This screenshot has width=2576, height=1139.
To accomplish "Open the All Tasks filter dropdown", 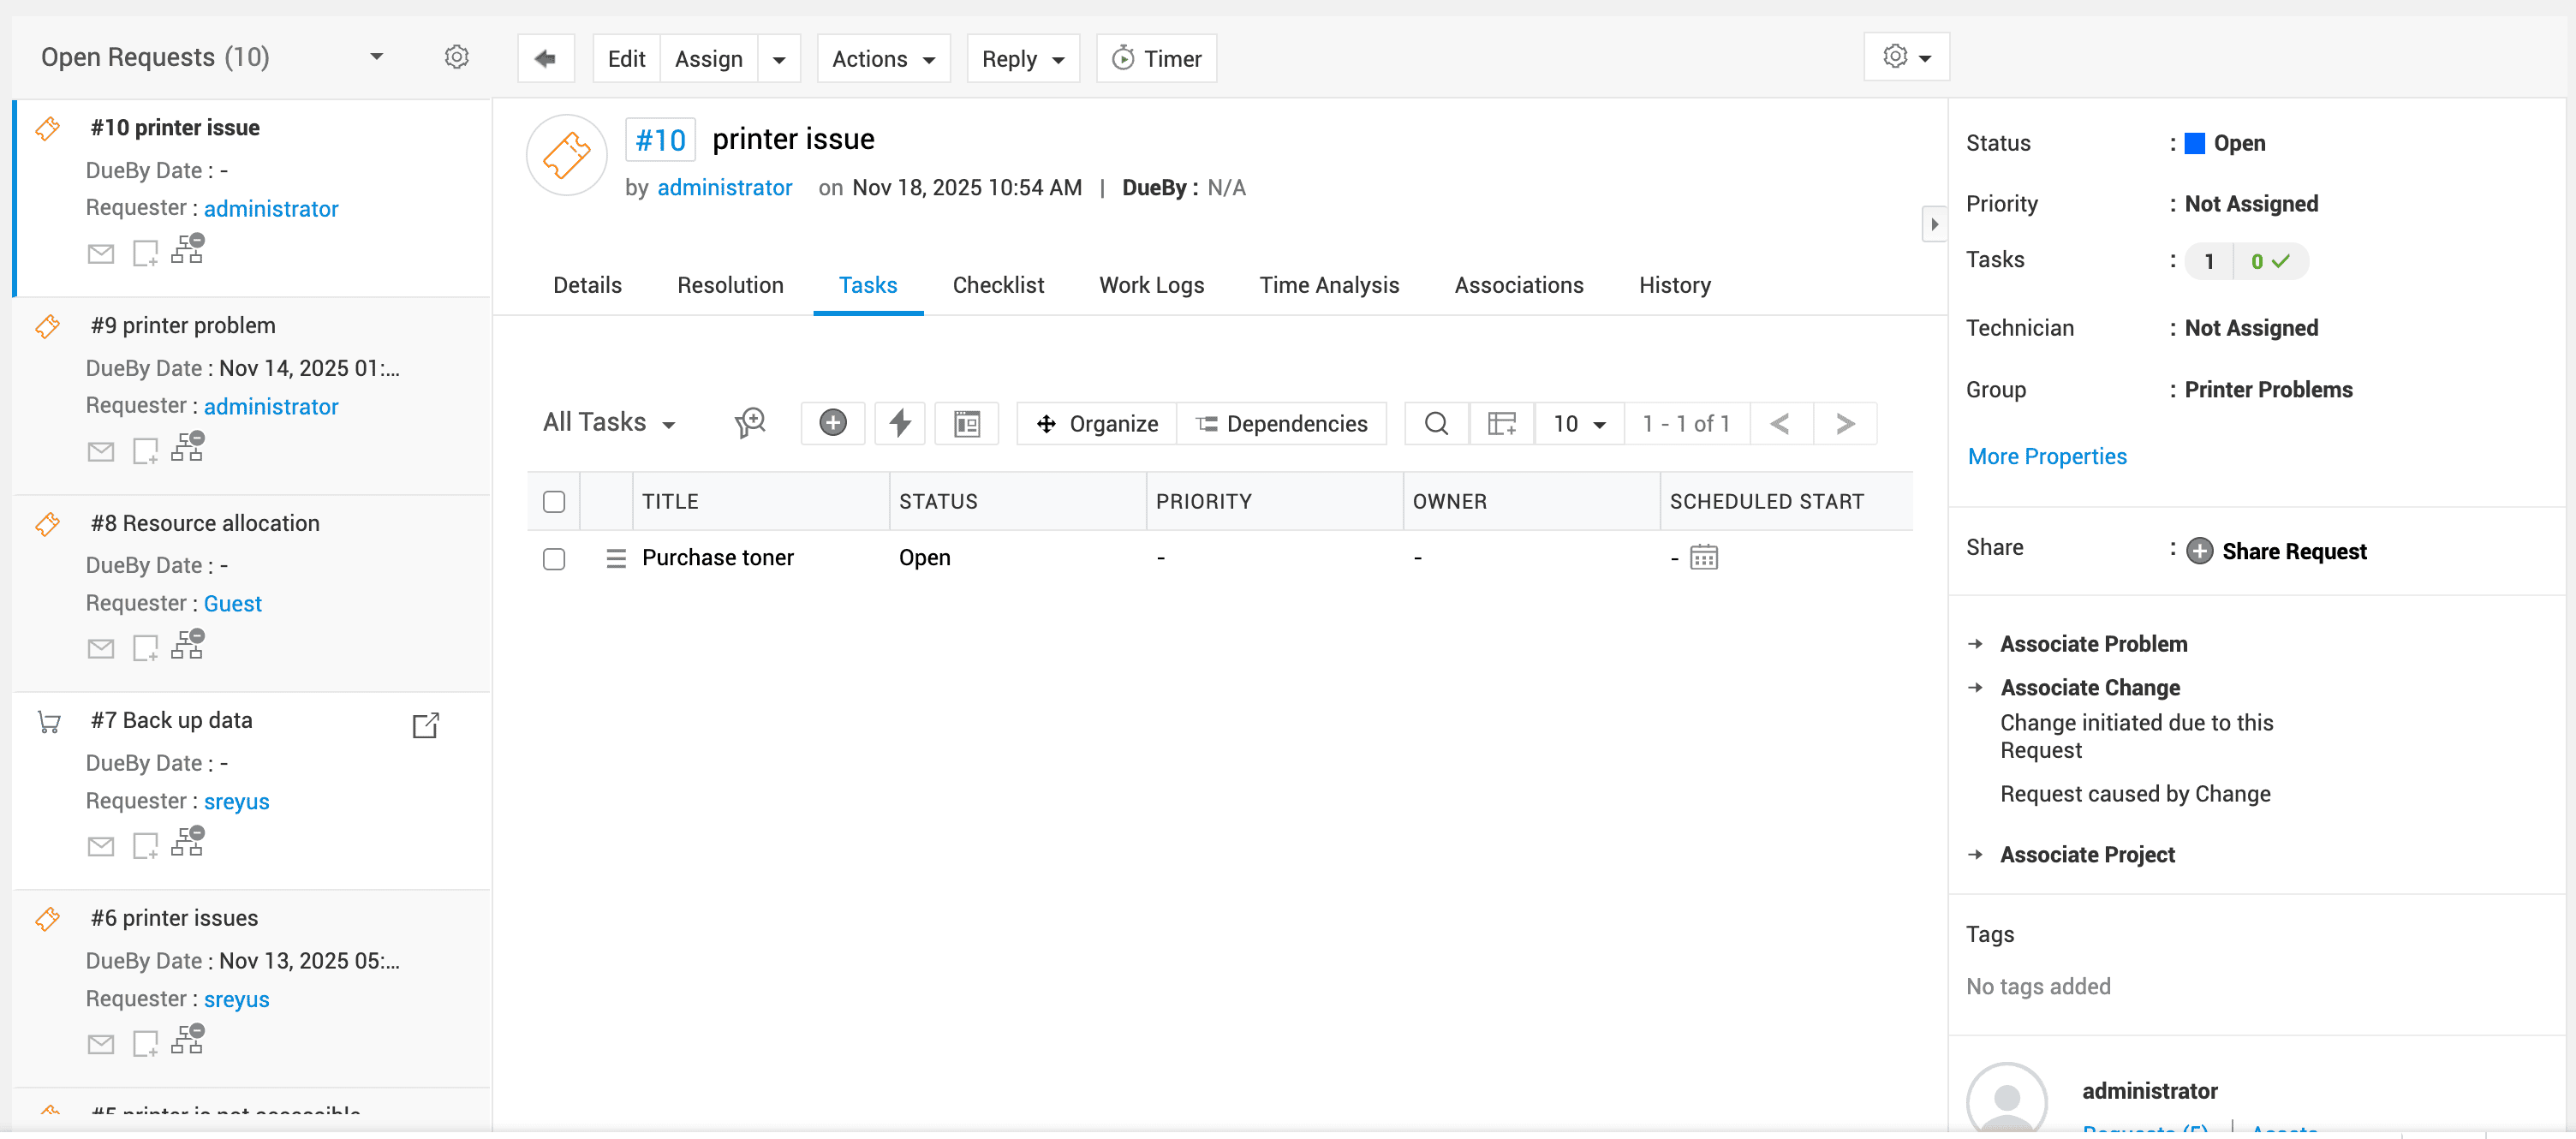I will [x=609, y=423].
